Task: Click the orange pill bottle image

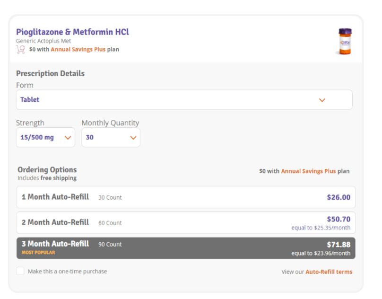Action: [x=345, y=41]
